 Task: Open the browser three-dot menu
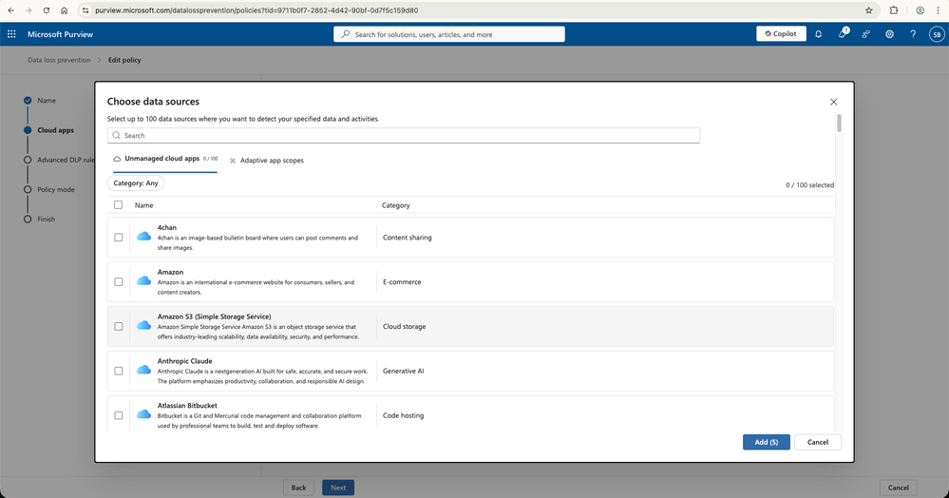938,10
